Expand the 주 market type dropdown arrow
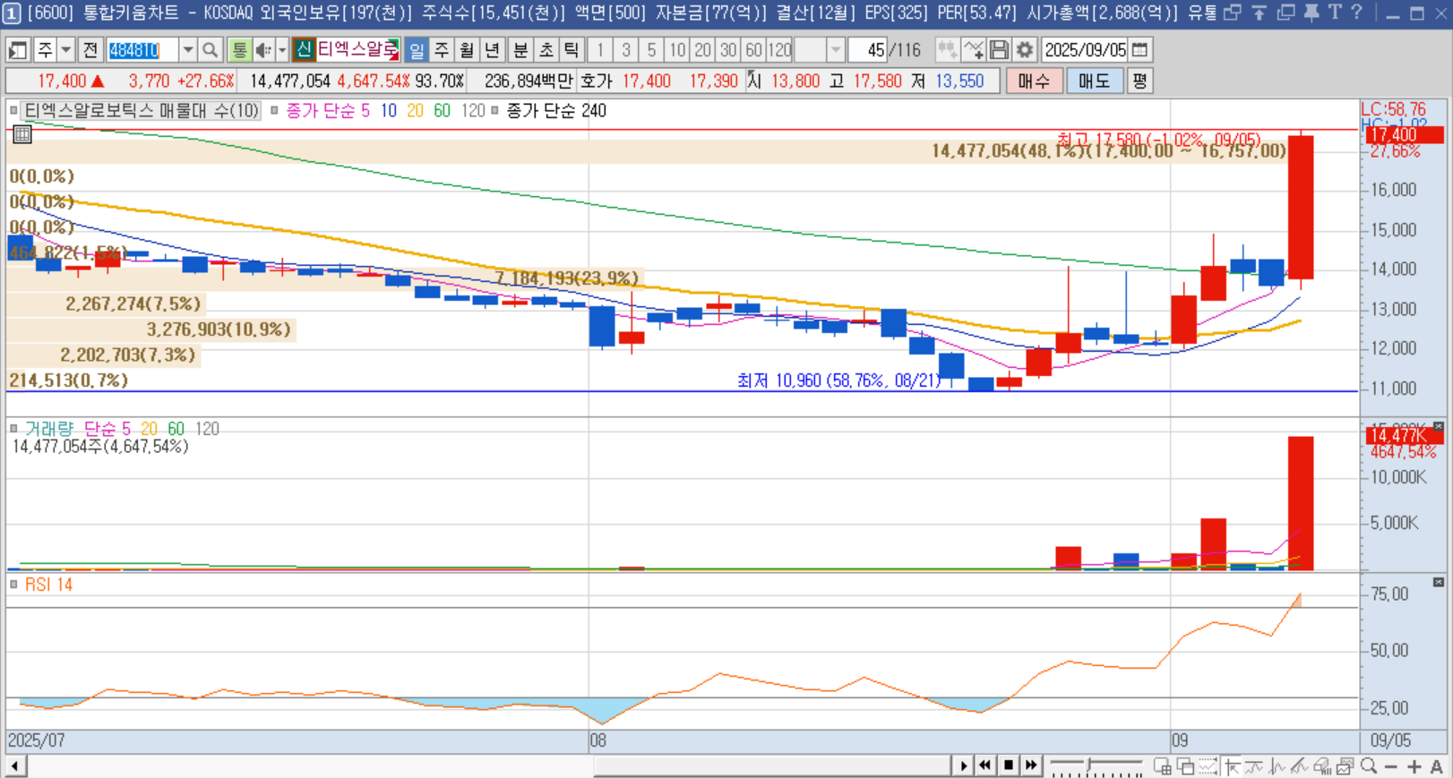This screenshot has width=1453, height=778. 65,50
